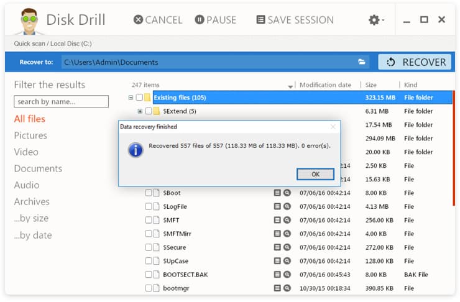Image resolution: width=460 pixels, height=302 pixels.
Task: Sort by Kind column header
Action: [x=410, y=85]
